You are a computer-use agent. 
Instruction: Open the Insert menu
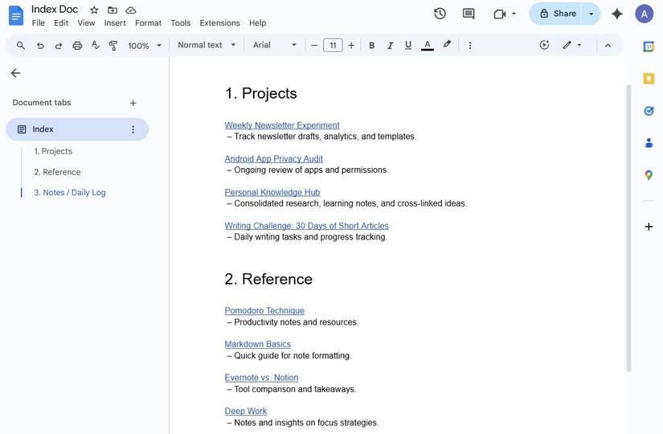click(115, 23)
